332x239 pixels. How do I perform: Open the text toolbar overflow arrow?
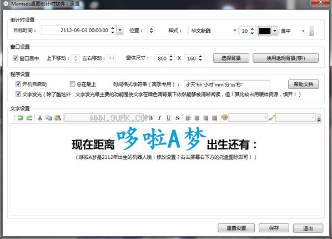[319, 118]
